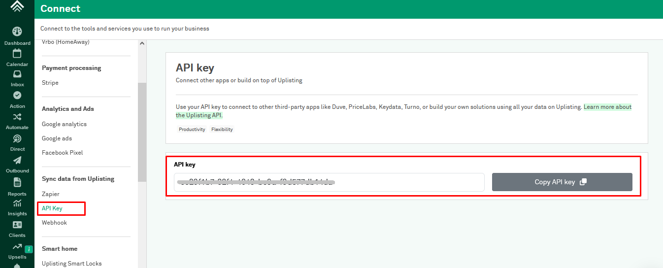Click the Connect page title
This screenshot has width=663, height=268.
pos(61,8)
